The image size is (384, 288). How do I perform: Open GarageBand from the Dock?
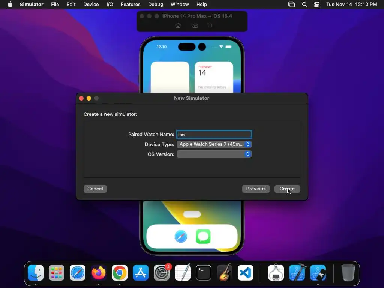point(225,273)
